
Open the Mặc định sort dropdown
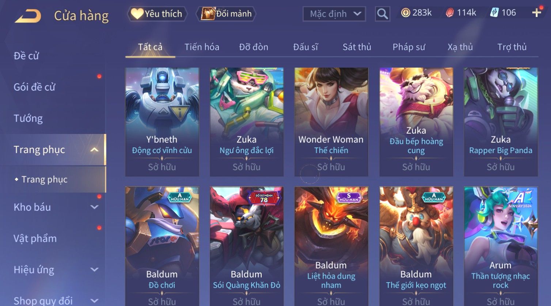pyautogui.click(x=334, y=14)
